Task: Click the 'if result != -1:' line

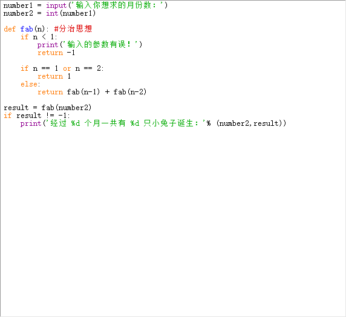Action: [x=37, y=116]
